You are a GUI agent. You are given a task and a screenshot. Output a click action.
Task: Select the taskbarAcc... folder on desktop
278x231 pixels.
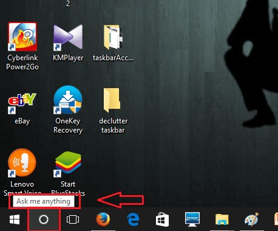(x=113, y=37)
